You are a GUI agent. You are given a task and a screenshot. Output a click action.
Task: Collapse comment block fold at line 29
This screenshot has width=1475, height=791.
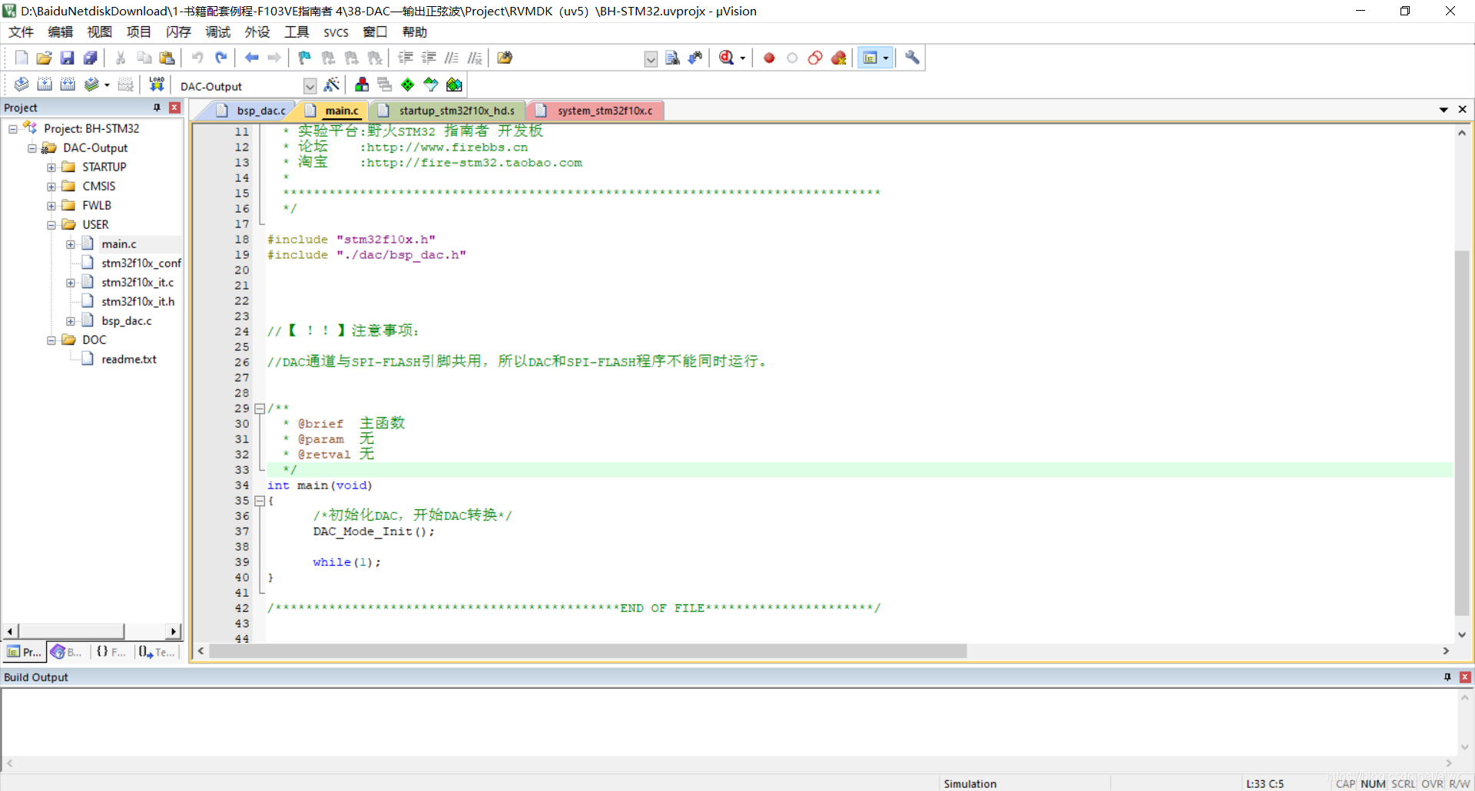[x=260, y=409]
